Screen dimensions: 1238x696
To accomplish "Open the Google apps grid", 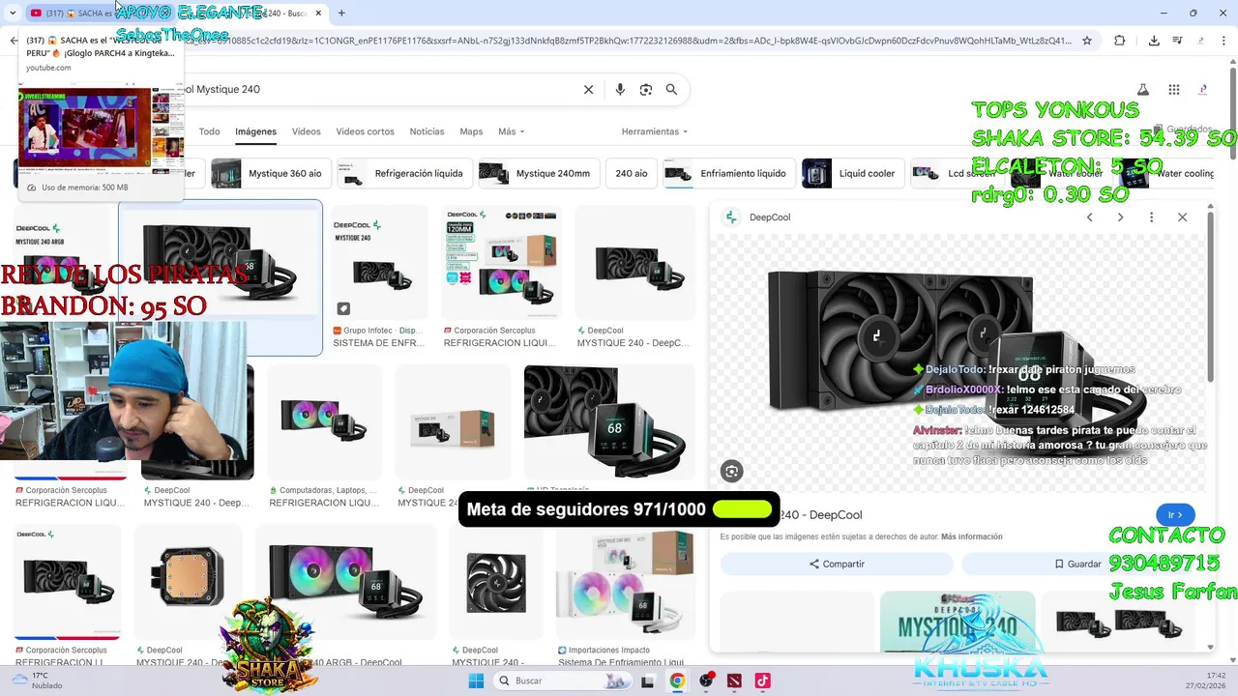I will tap(1174, 89).
